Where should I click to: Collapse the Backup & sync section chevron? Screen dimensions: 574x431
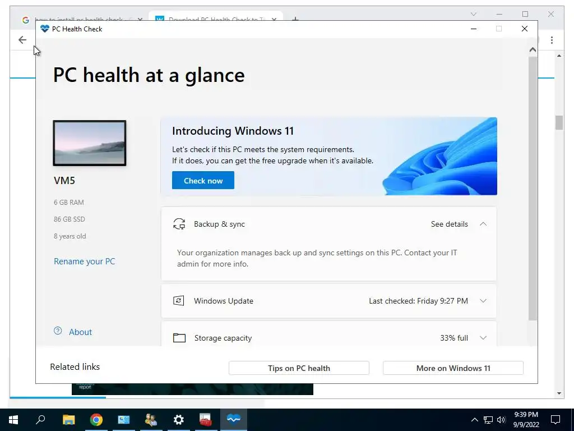click(483, 224)
